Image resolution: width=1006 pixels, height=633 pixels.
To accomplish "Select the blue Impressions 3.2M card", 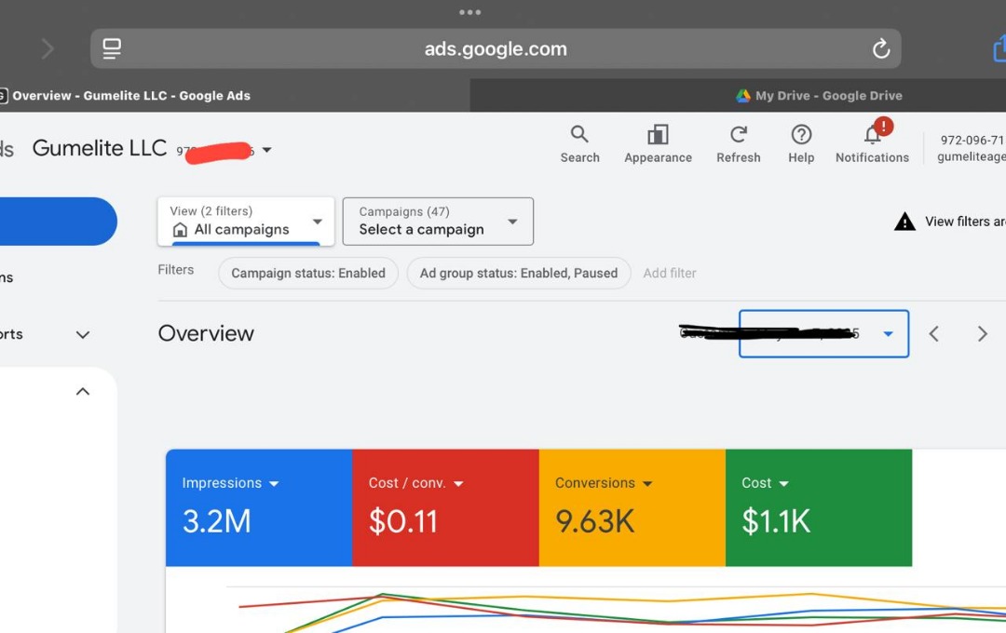I will coord(259,508).
